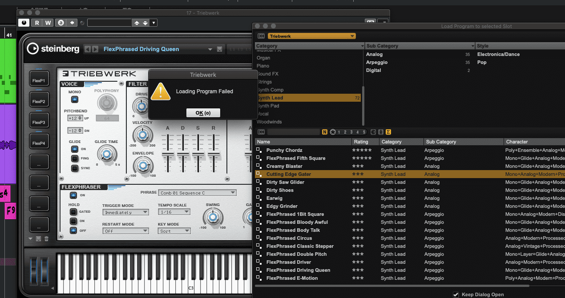Sort results by the Rating column header
565x298 pixels.
[365, 142]
